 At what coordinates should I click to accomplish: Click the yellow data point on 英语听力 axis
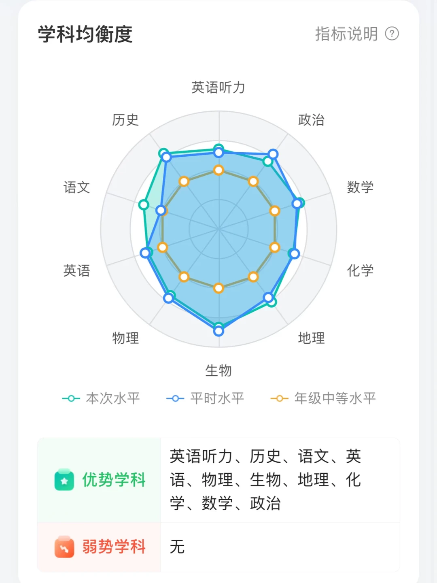tap(219, 170)
